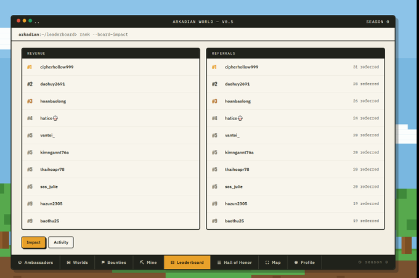Select baothu25 in Referrals list
Viewport: 419px width, 278px height.
(296, 221)
